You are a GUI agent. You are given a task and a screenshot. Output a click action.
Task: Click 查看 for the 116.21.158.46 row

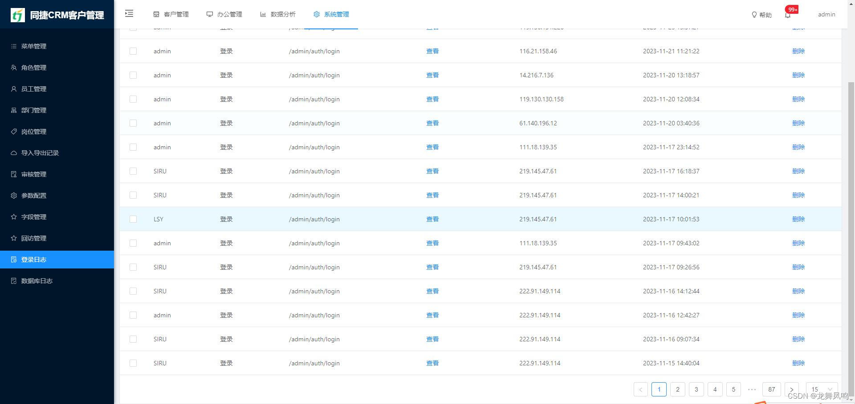(432, 51)
